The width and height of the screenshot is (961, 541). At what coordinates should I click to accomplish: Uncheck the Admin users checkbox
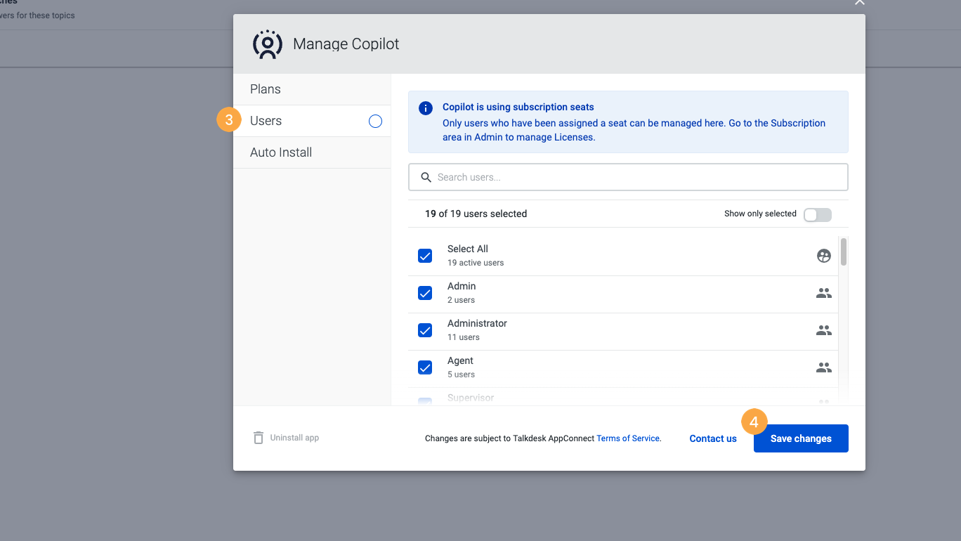coord(425,293)
